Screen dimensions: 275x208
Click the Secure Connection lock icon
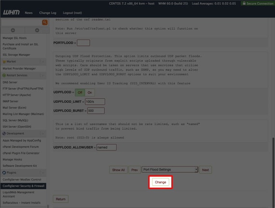(244, 3)
